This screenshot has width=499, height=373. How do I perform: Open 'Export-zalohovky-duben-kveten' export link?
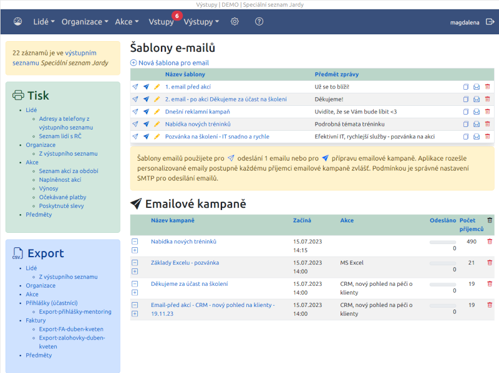72,342
